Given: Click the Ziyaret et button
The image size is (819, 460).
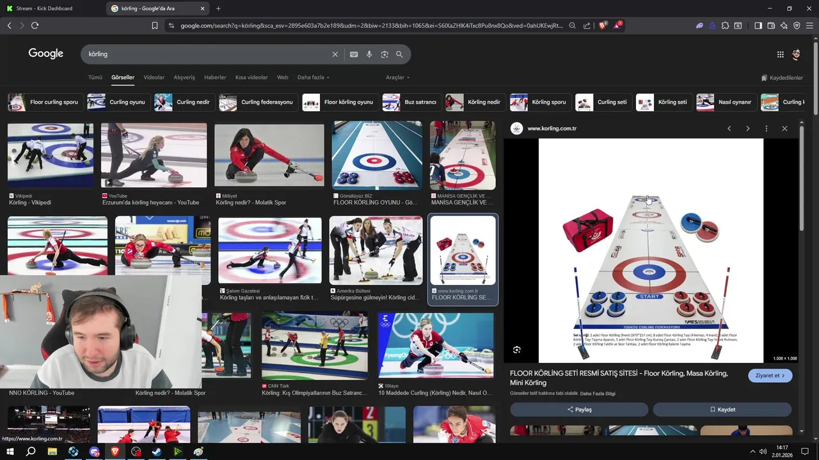Looking at the screenshot, I should tap(770, 376).
